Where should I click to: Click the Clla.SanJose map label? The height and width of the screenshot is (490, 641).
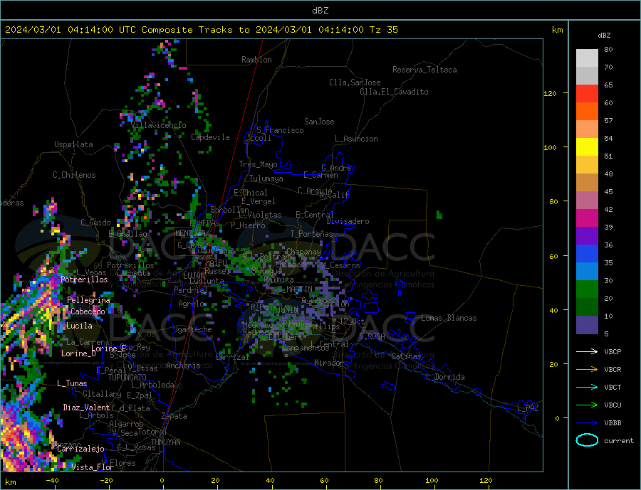(355, 82)
